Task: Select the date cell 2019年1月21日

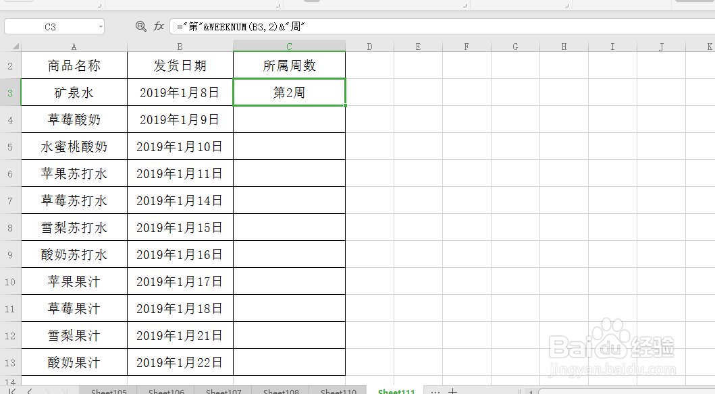Action: [x=180, y=335]
